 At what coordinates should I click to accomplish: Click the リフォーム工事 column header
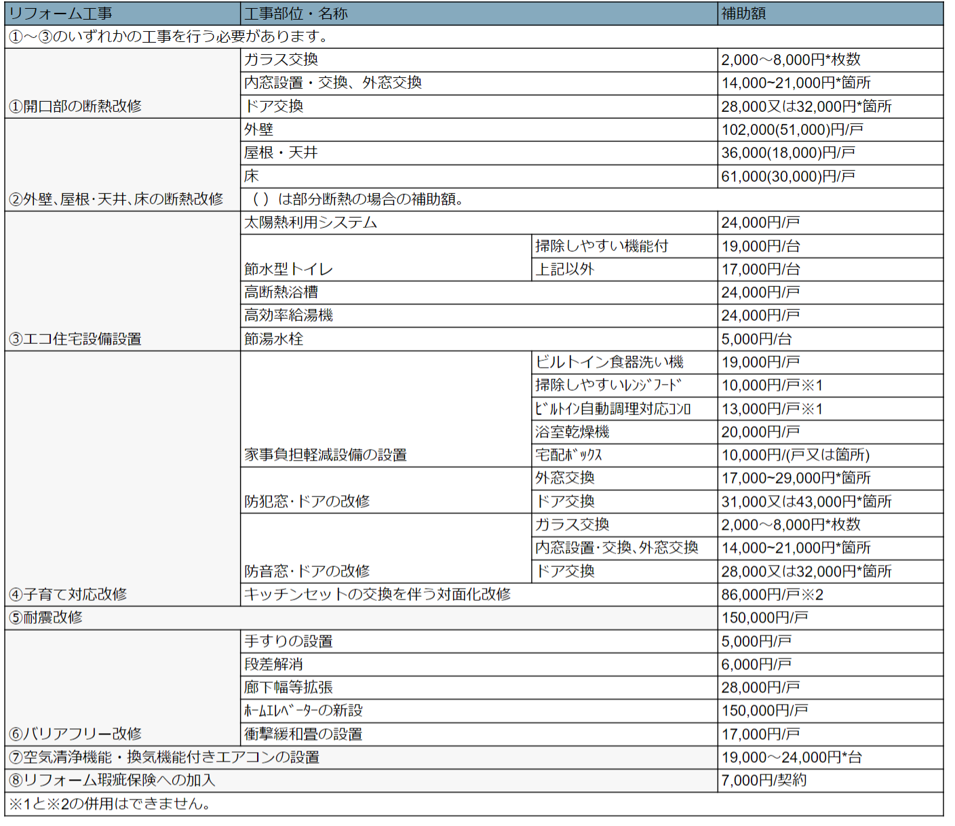pos(122,14)
